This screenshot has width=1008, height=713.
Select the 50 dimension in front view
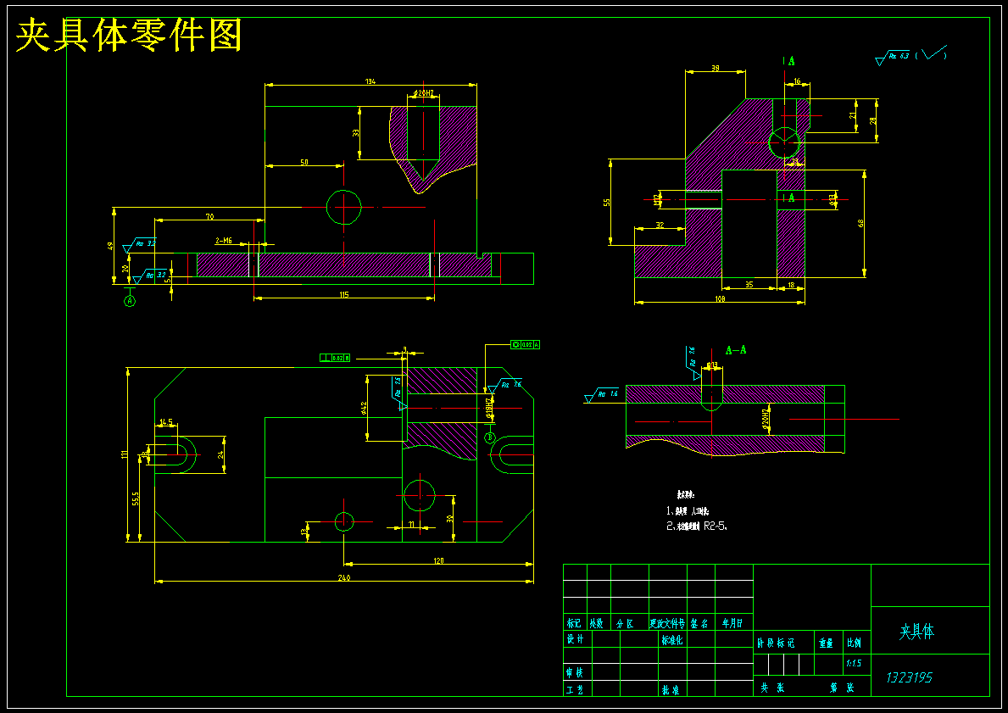(304, 163)
